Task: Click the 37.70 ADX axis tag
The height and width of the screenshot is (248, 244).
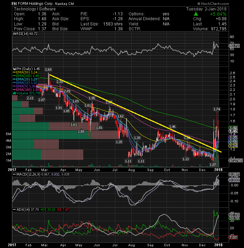Action: (234, 215)
